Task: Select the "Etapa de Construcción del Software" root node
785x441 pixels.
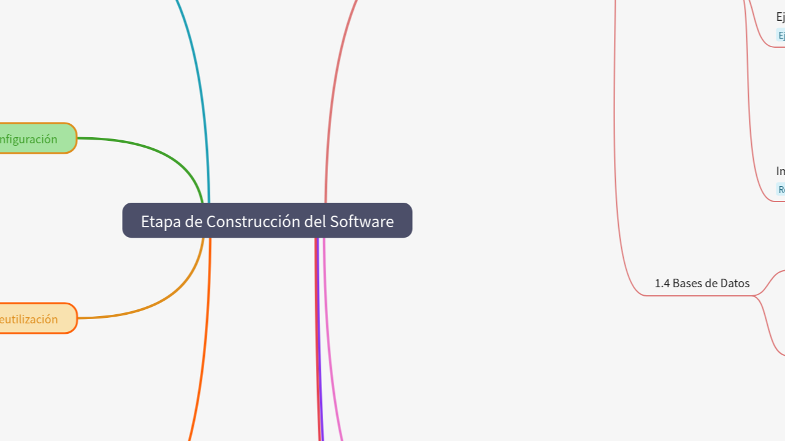Action: click(267, 221)
